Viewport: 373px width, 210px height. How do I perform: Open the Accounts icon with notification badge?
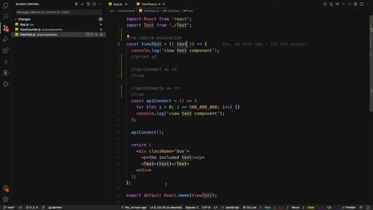(6, 188)
